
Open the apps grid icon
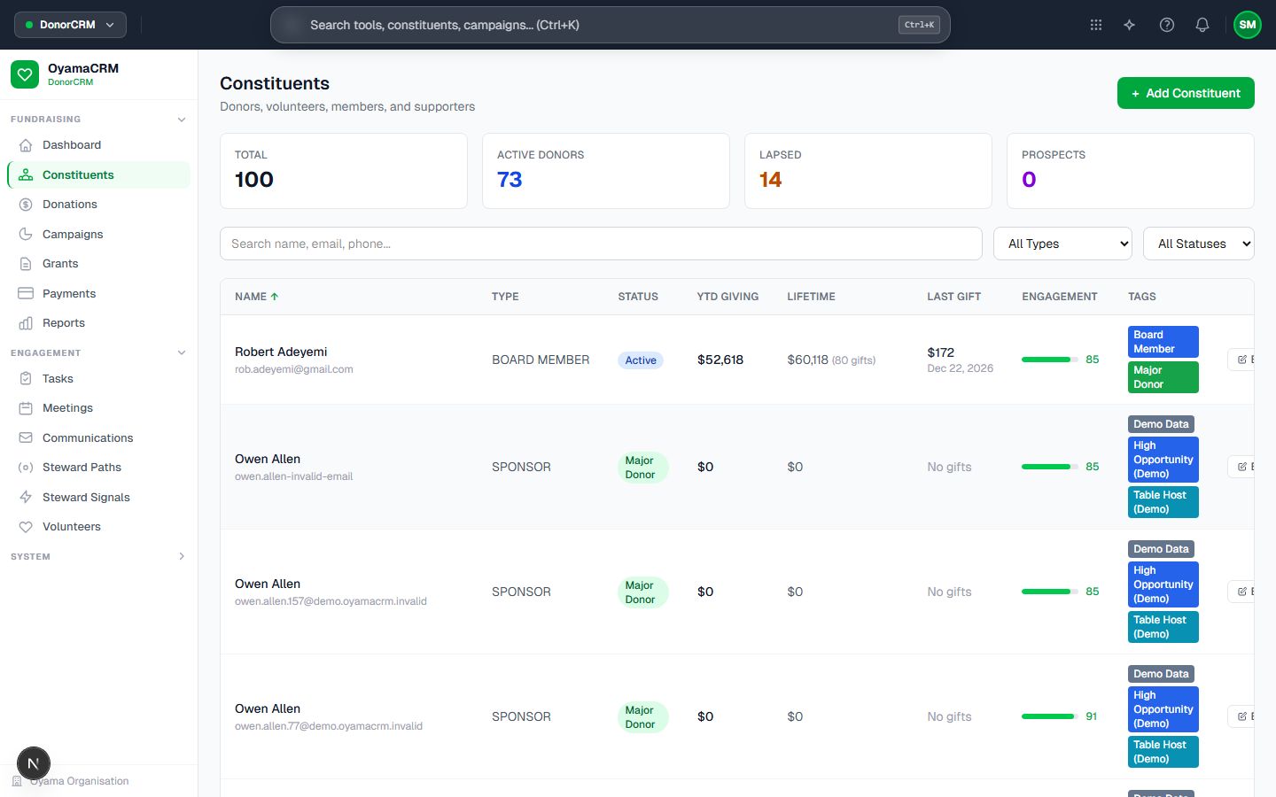point(1096,25)
